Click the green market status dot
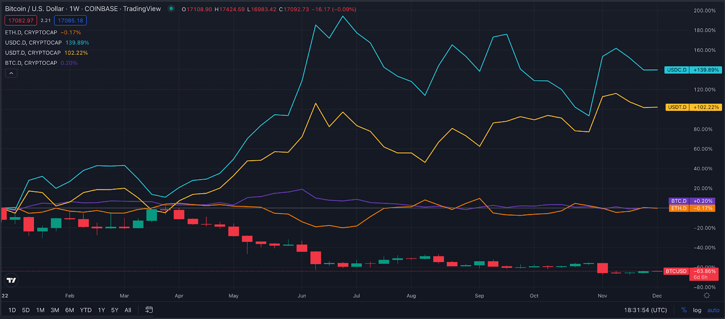Image resolution: width=725 pixels, height=319 pixels. (171, 9)
